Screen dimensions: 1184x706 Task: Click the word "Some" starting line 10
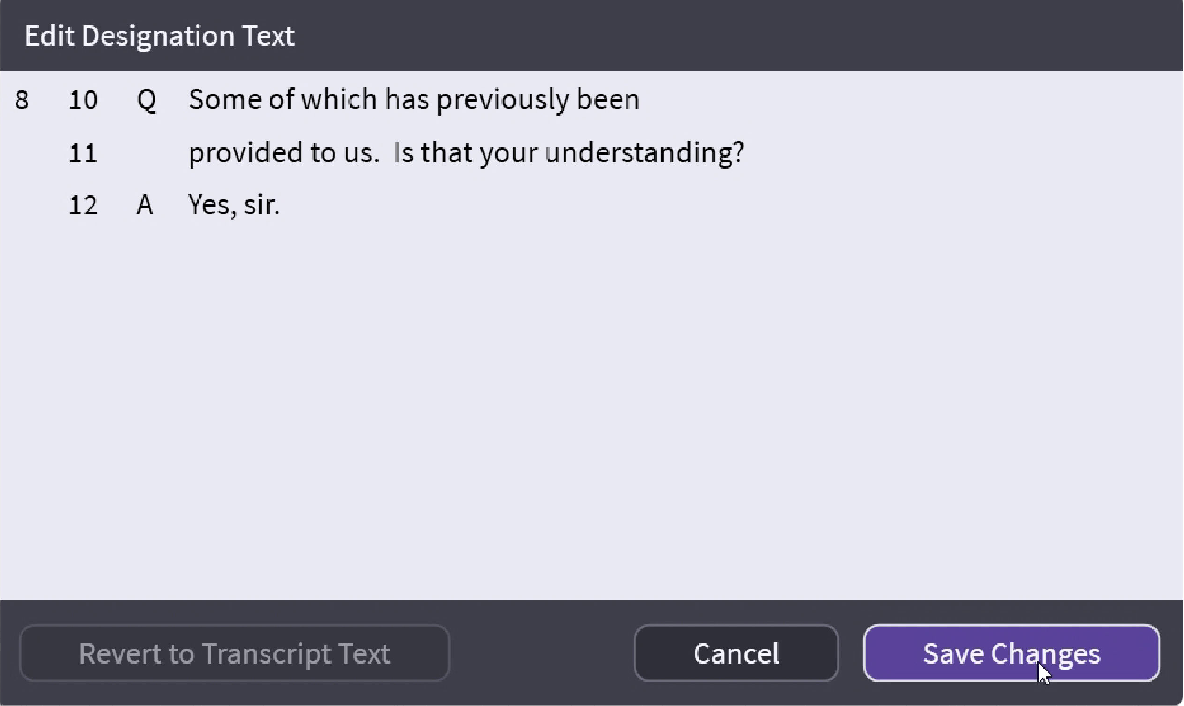pos(225,100)
